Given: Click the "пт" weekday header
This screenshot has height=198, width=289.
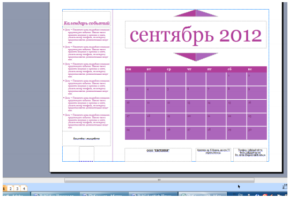Looking at the screenshot, I should tap(209, 69).
